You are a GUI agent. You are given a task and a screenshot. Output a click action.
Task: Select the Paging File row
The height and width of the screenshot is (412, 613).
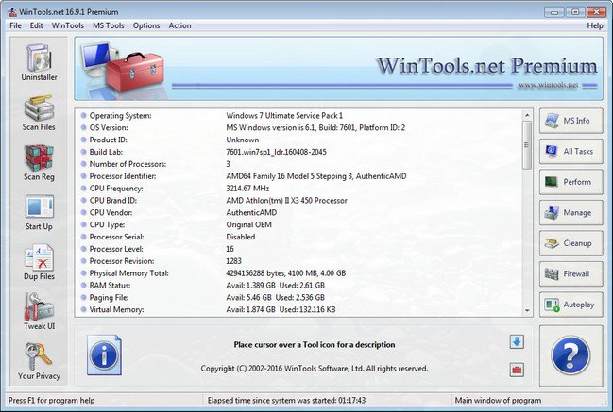pos(299,297)
